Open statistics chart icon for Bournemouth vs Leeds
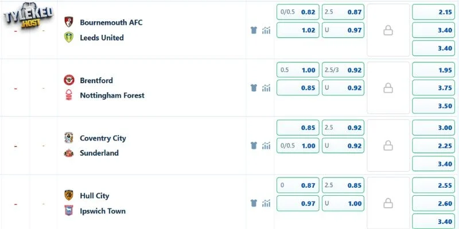Screen dimensions: 459x229 point(266,30)
